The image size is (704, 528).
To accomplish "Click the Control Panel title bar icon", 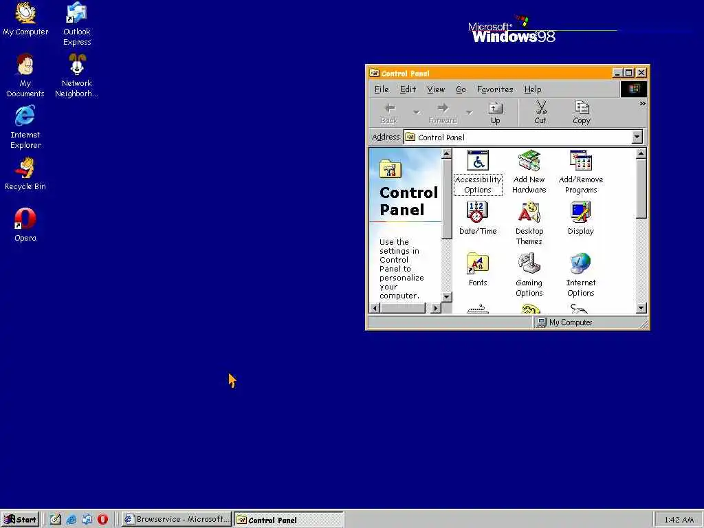I will click(x=375, y=73).
